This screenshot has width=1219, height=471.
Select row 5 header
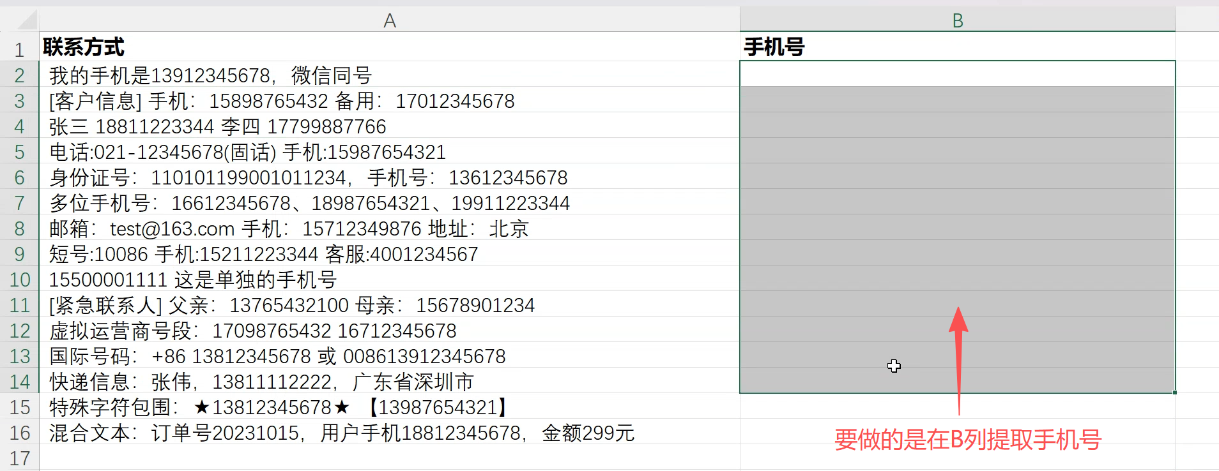(19, 152)
